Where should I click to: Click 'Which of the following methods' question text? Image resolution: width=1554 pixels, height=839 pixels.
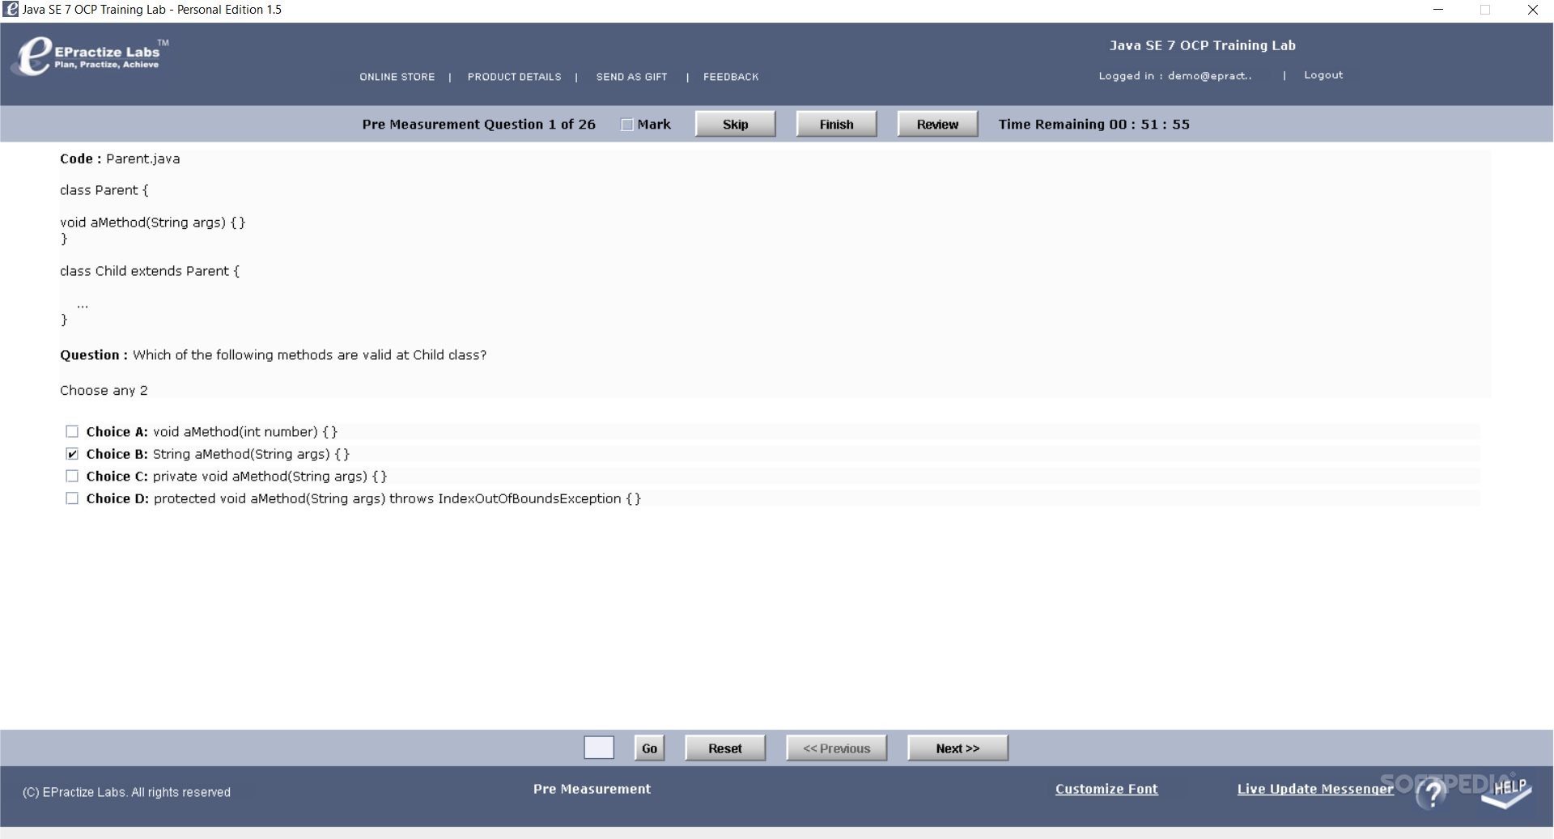coord(233,355)
